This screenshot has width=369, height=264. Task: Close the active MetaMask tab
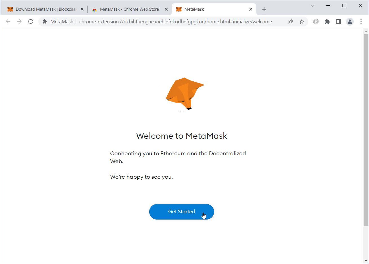pos(251,9)
